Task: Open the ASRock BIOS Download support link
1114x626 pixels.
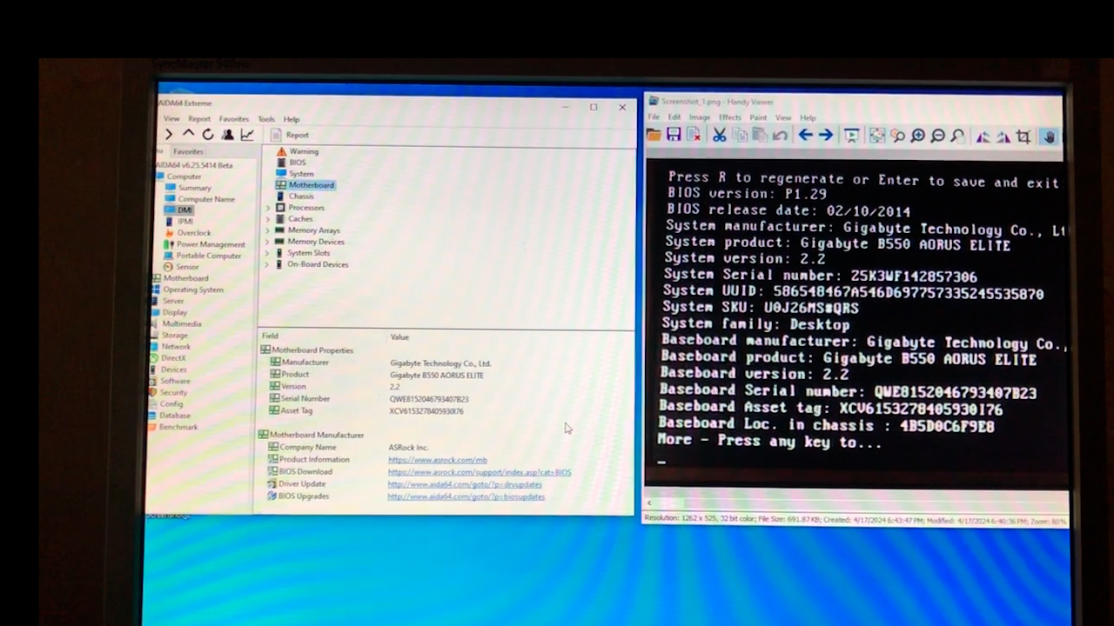Action: pos(480,472)
